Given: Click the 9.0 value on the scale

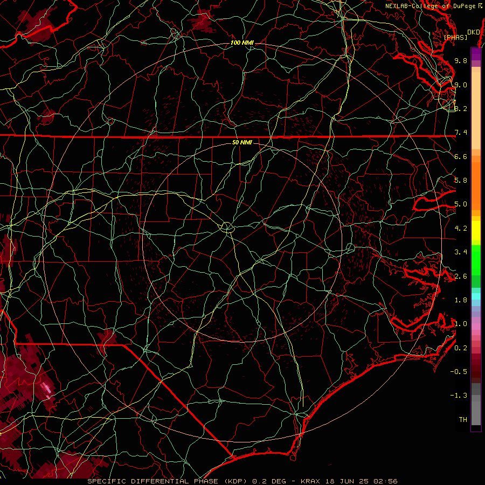Looking at the screenshot, I should pyautogui.click(x=461, y=85).
